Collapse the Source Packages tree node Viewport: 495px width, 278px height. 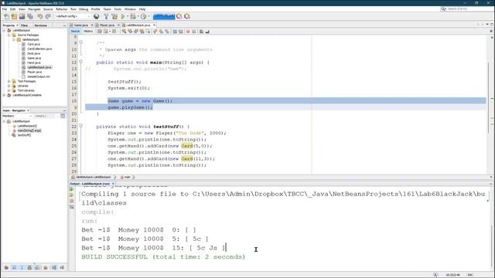click(9, 35)
